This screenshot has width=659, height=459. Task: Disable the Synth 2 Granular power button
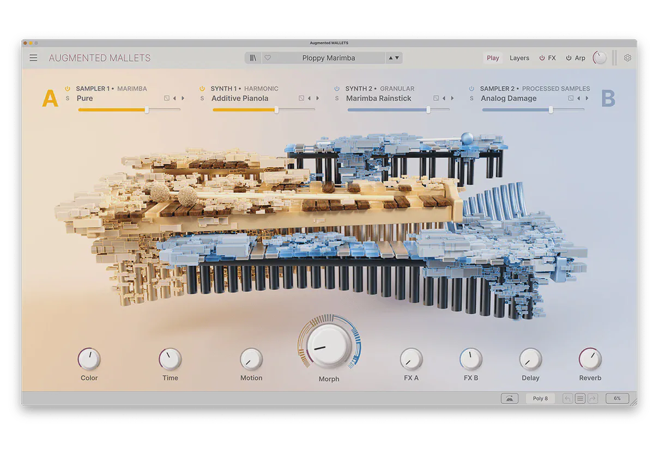(337, 89)
